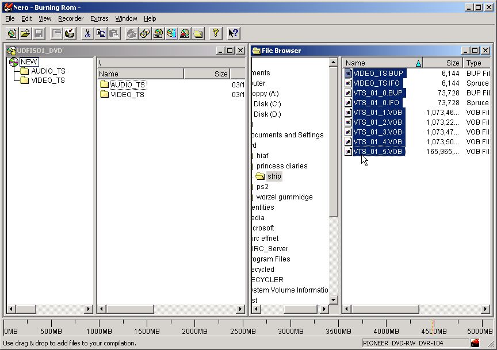Minimize the UDFISO1_DVD compilation window

(221, 51)
